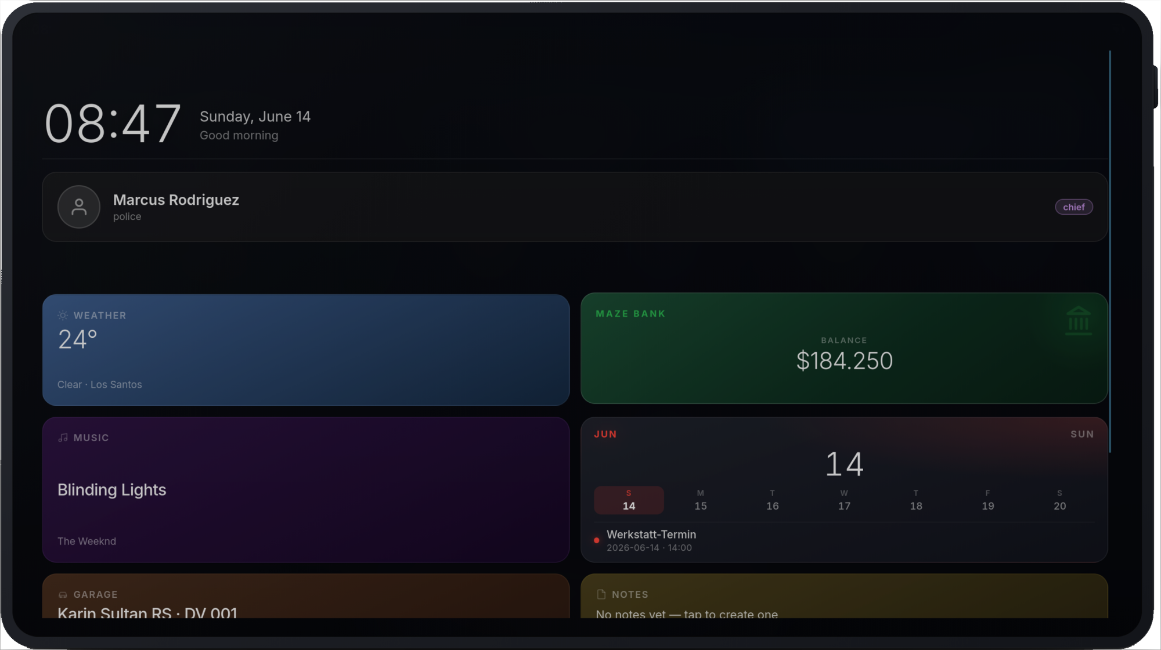The image size is (1161, 650).
Task: Click the garage car icon
Action: (63, 595)
